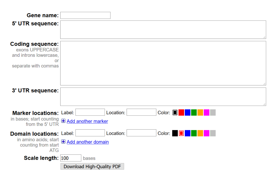Choose red marker color swatch

181,113
